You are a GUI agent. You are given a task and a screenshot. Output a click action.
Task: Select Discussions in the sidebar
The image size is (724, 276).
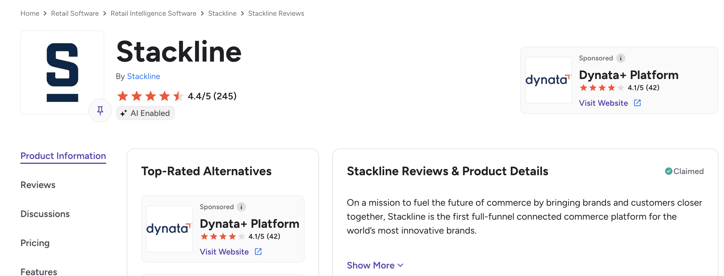pyautogui.click(x=45, y=214)
